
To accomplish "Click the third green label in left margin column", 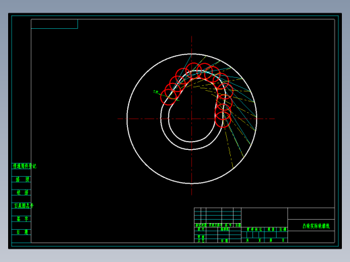I will [22, 192].
